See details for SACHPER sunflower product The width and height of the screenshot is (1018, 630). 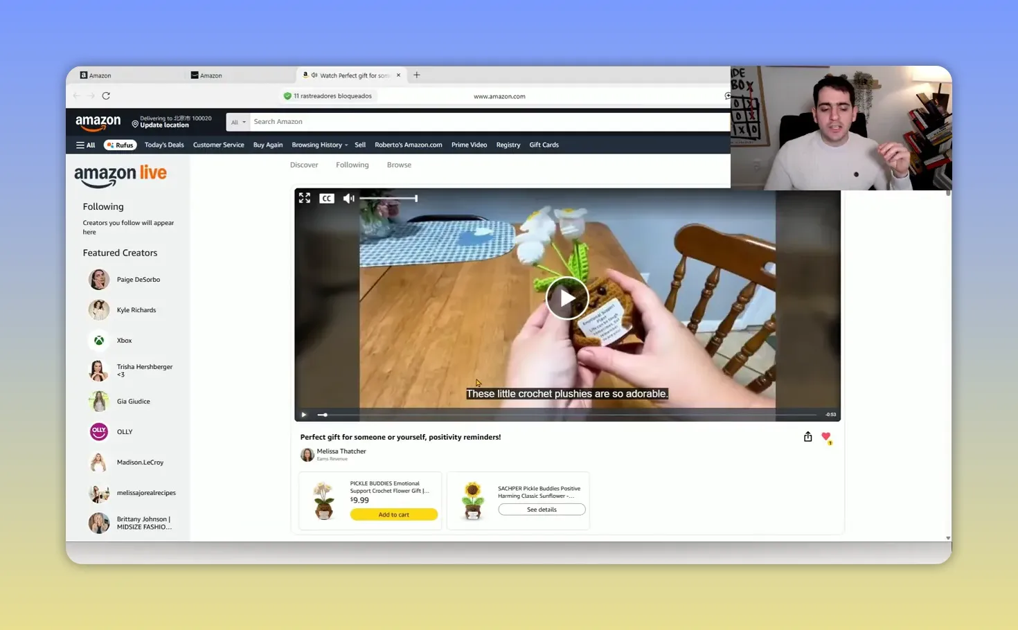pos(542,510)
